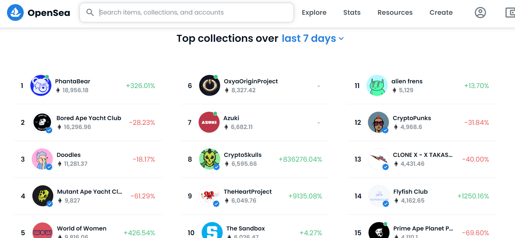Open the Explore menu
This screenshot has width=515, height=238.
pos(314,13)
